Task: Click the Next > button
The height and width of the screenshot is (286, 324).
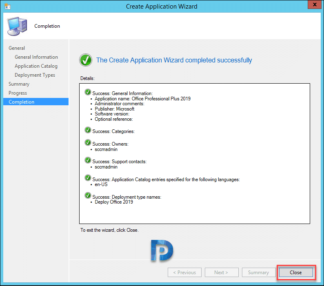Action: (222, 273)
